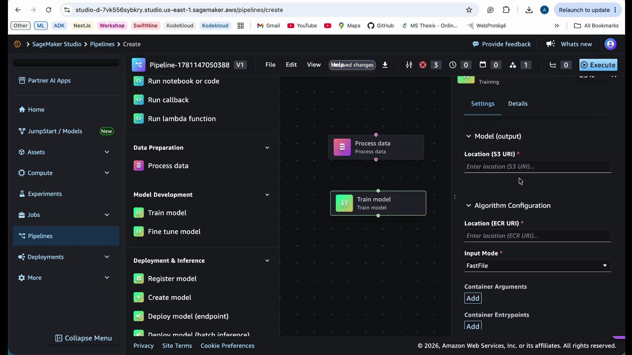Open the browser extensions puzzle icon
The width and height of the screenshot is (632, 355).
click(506, 10)
